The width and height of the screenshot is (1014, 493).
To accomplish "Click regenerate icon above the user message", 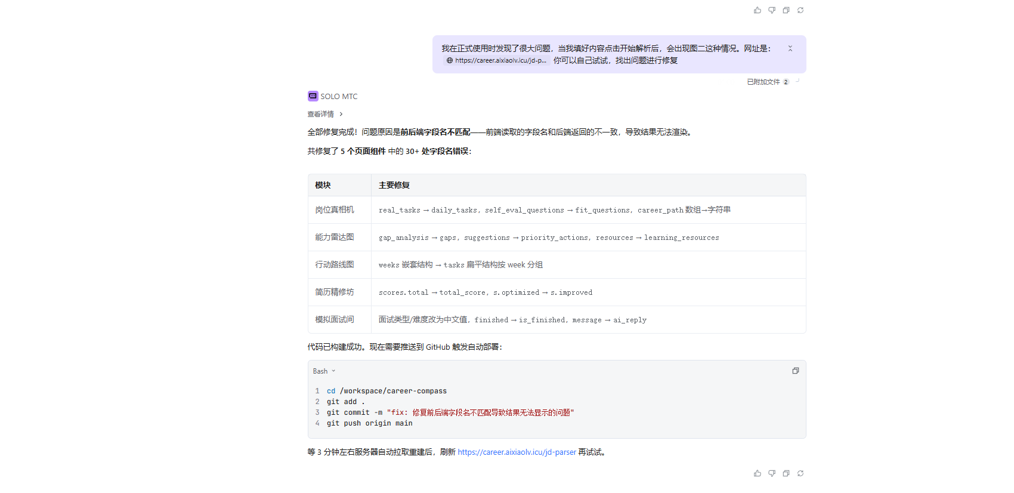I will point(800,10).
